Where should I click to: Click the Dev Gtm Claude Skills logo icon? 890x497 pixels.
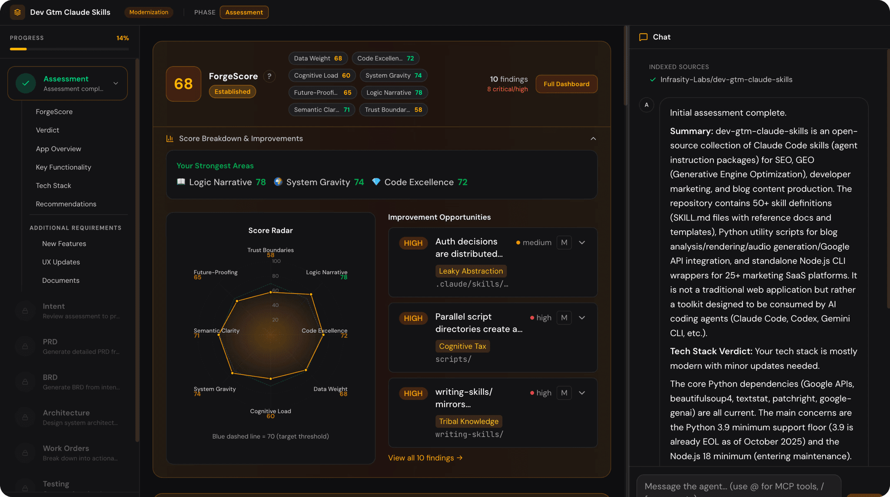(17, 12)
